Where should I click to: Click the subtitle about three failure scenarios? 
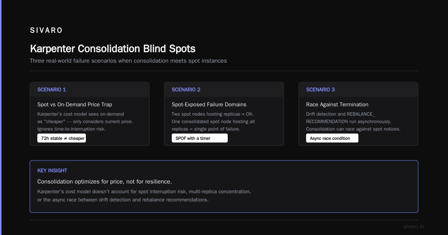(x=128, y=61)
